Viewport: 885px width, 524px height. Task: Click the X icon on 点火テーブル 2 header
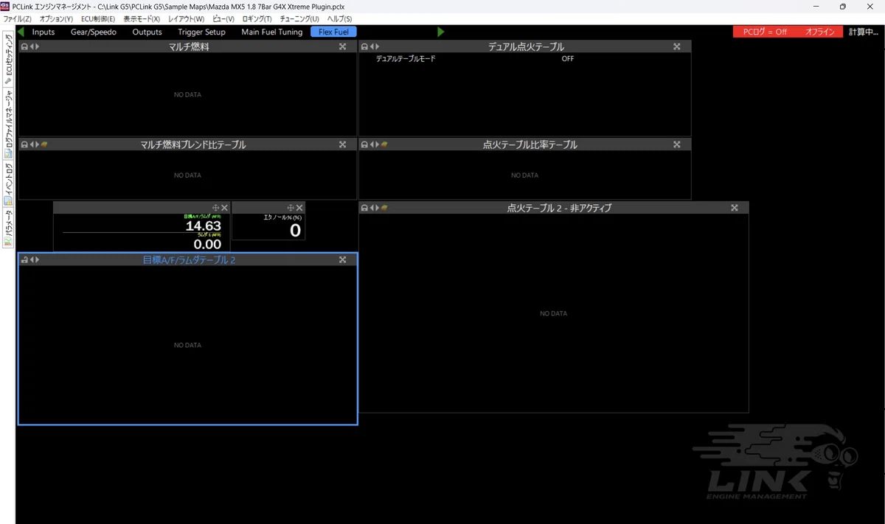click(x=735, y=208)
